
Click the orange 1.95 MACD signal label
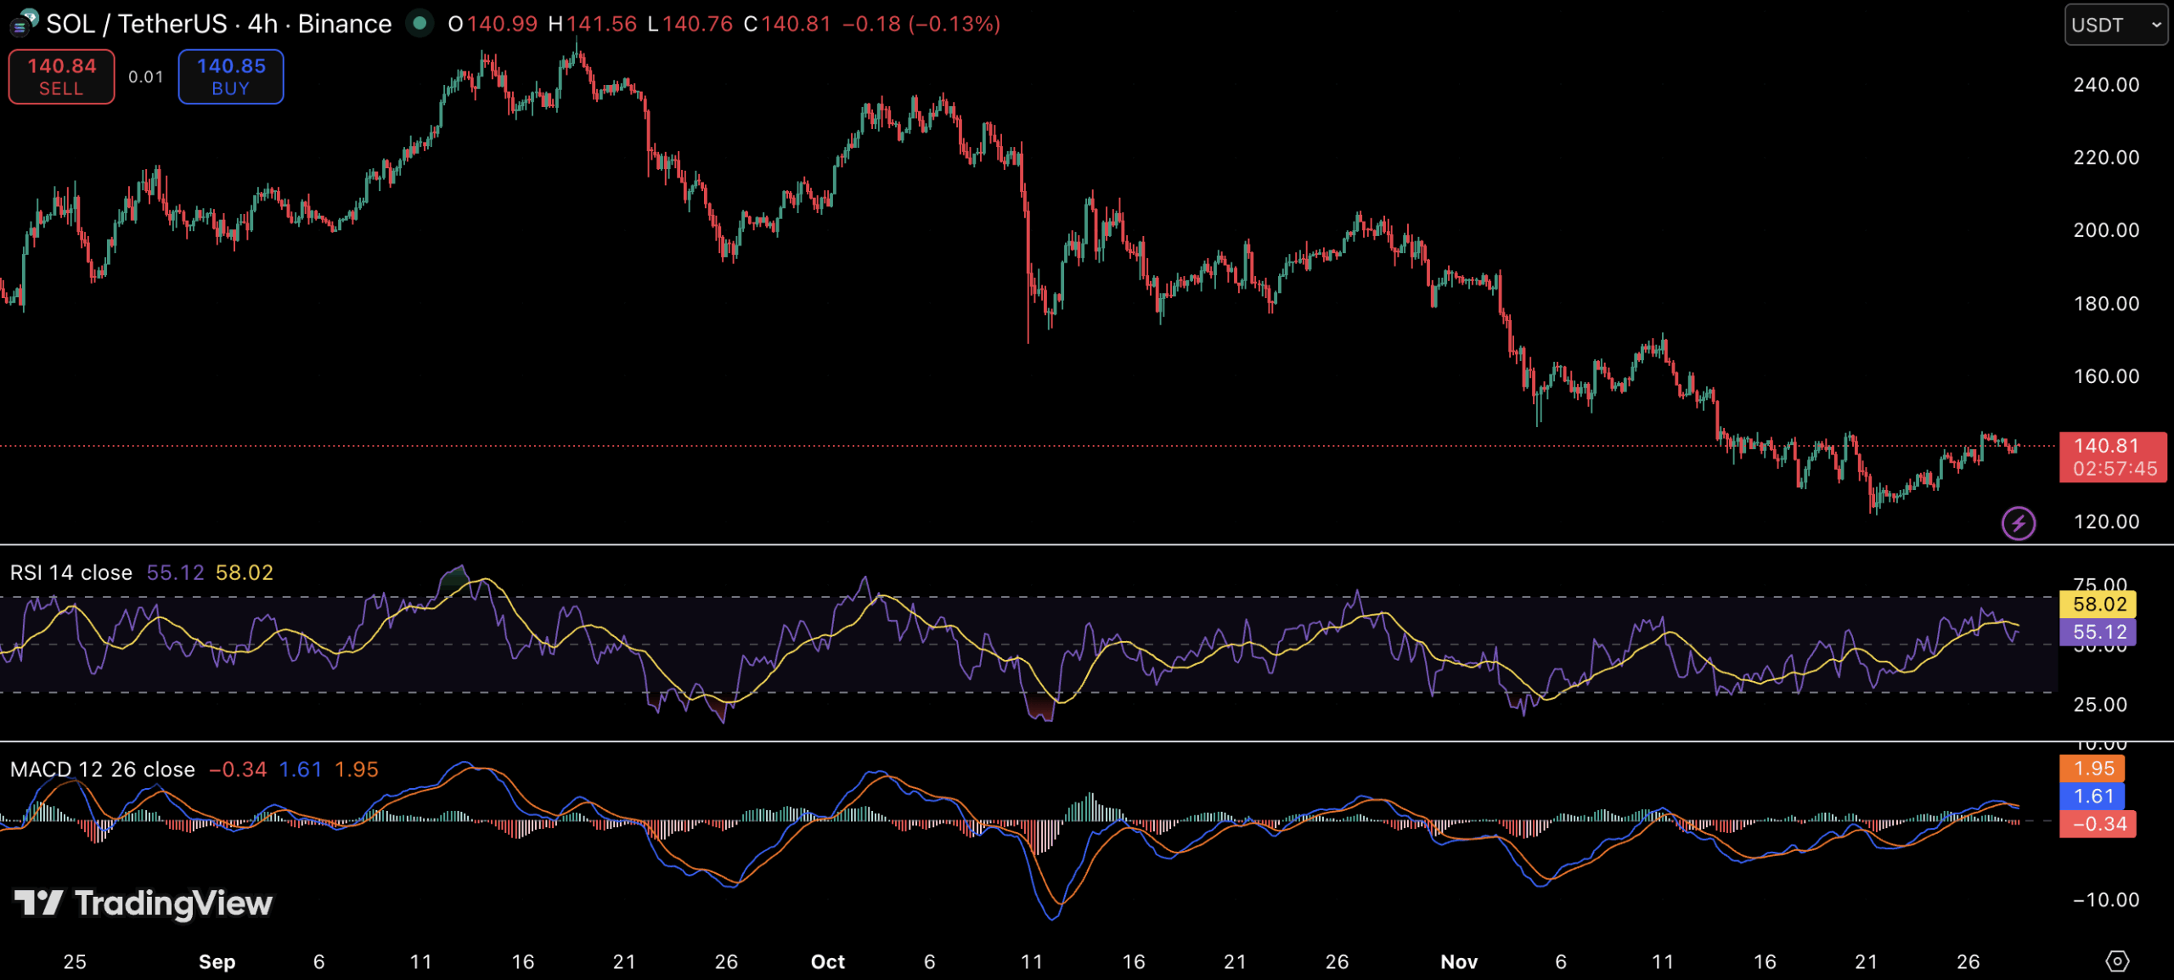pos(2093,769)
